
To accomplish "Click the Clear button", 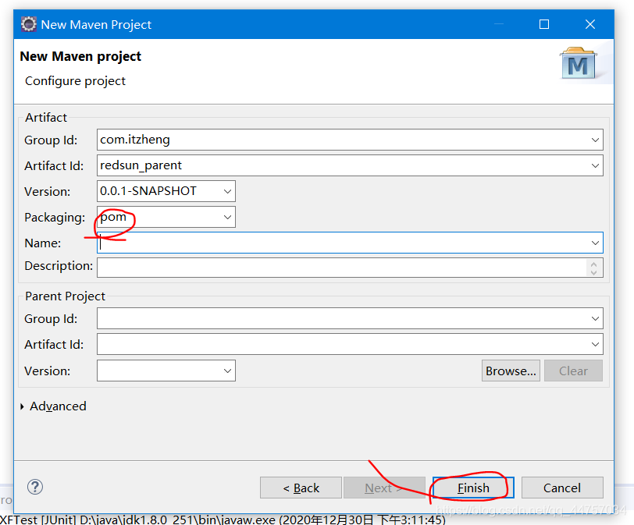I will (x=573, y=371).
